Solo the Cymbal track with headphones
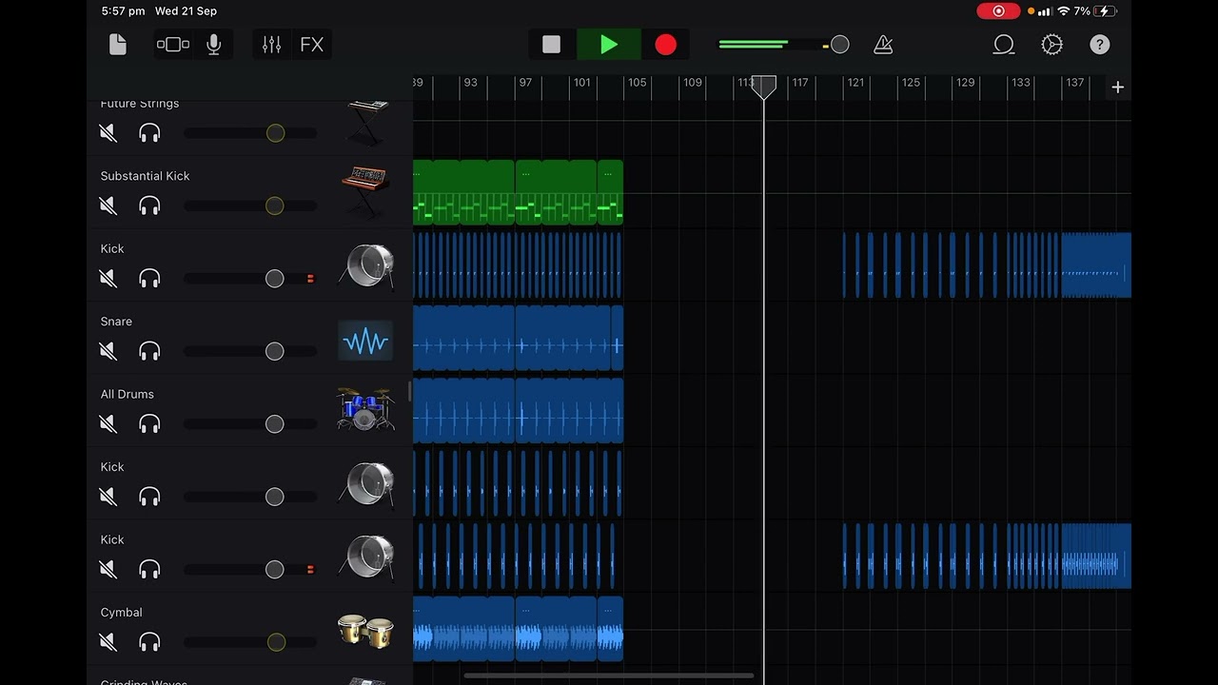 pos(149,642)
